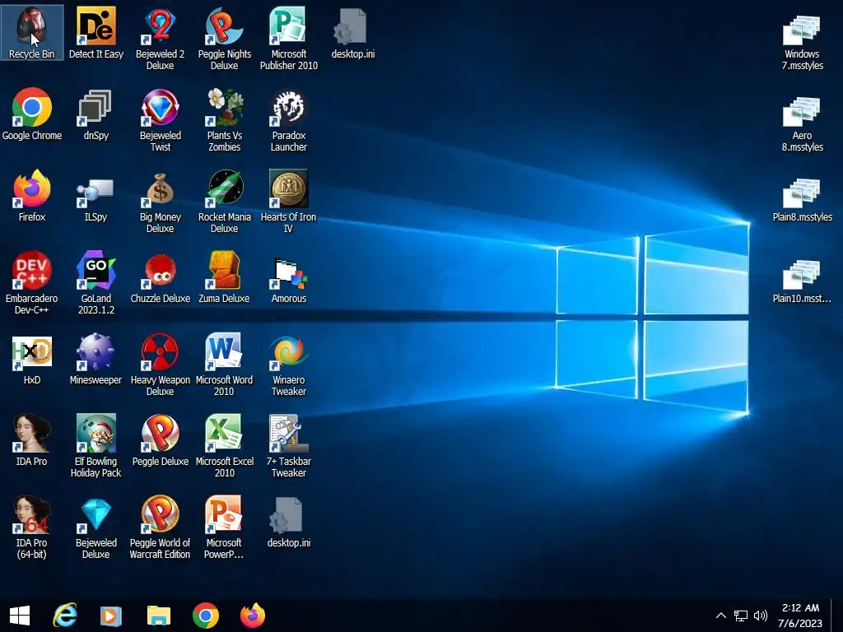Screen dimensions: 843x632
Task: Click the Bejeweled 2 Deluxe icon
Action: coord(161,38)
